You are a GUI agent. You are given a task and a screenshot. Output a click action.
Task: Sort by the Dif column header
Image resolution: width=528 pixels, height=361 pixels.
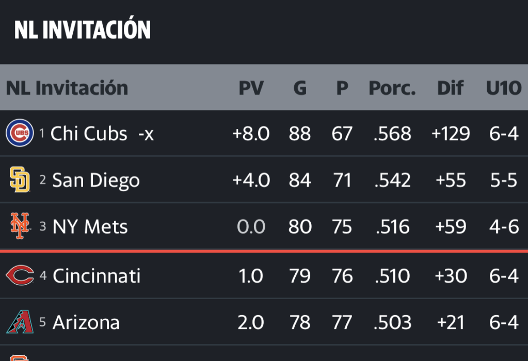tap(450, 88)
